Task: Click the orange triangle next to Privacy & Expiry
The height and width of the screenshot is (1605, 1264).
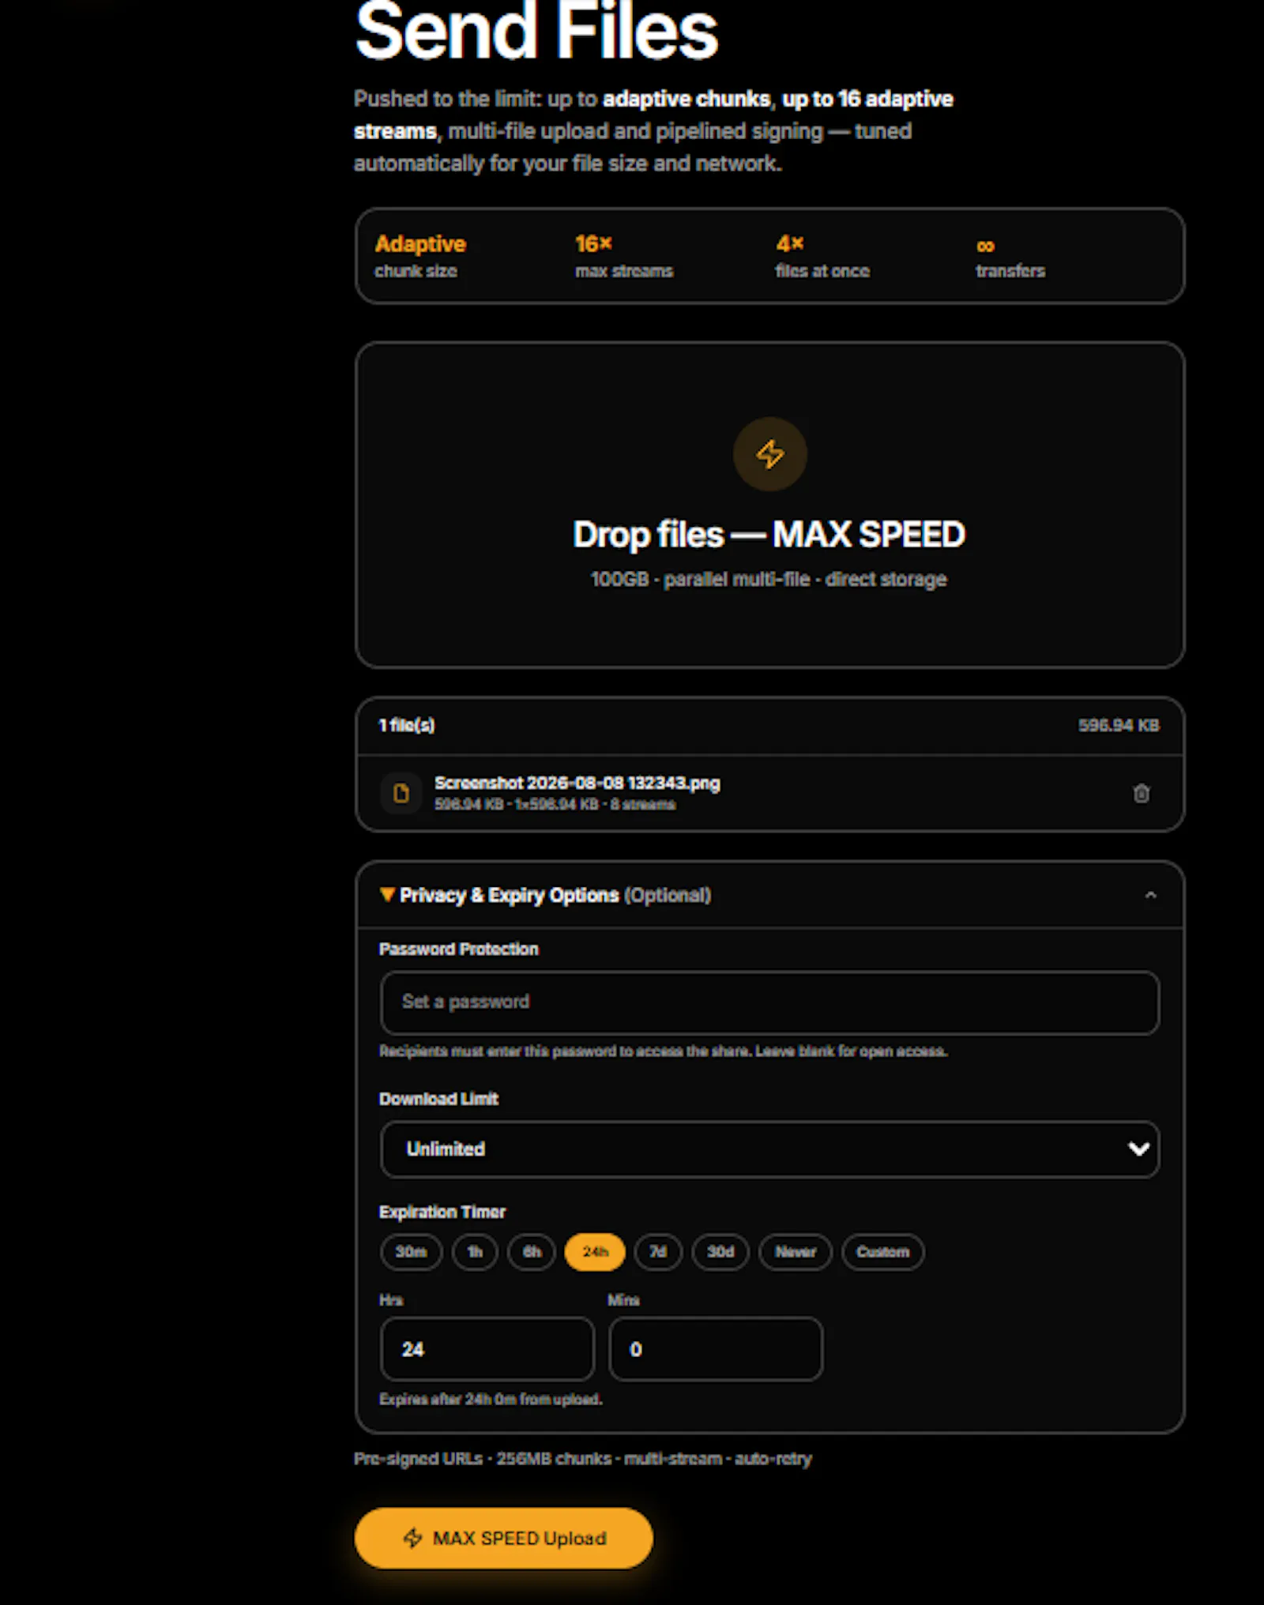Action: tap(387, 894)
